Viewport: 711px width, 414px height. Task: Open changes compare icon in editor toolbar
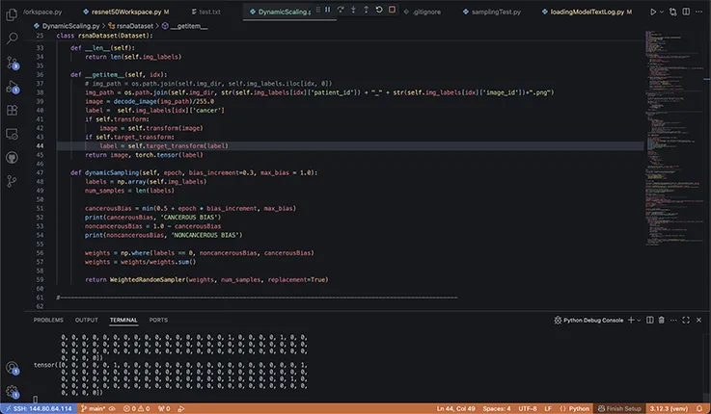[673, 12]
